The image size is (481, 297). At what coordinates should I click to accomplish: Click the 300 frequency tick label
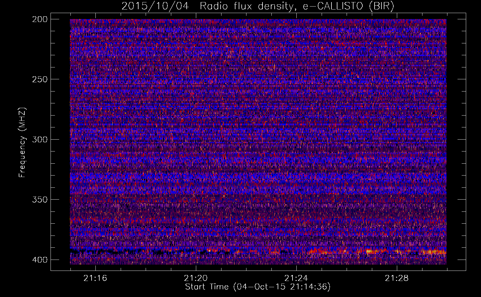click(40, 140)
